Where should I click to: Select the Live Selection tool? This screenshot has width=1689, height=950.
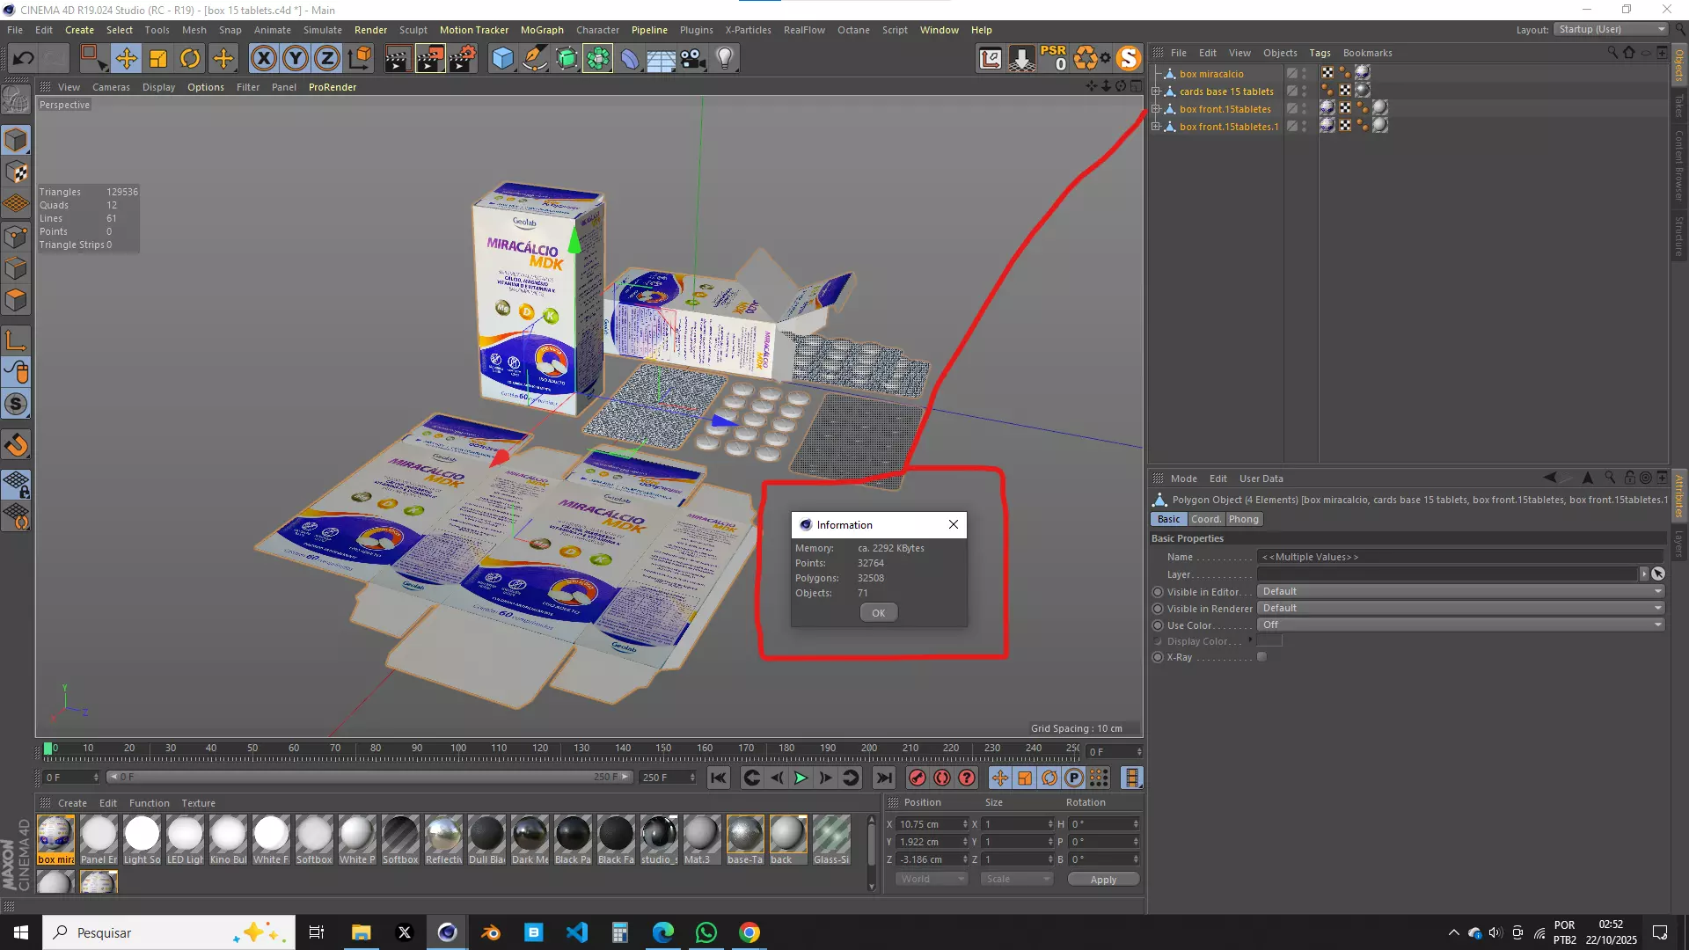(92, 59)
